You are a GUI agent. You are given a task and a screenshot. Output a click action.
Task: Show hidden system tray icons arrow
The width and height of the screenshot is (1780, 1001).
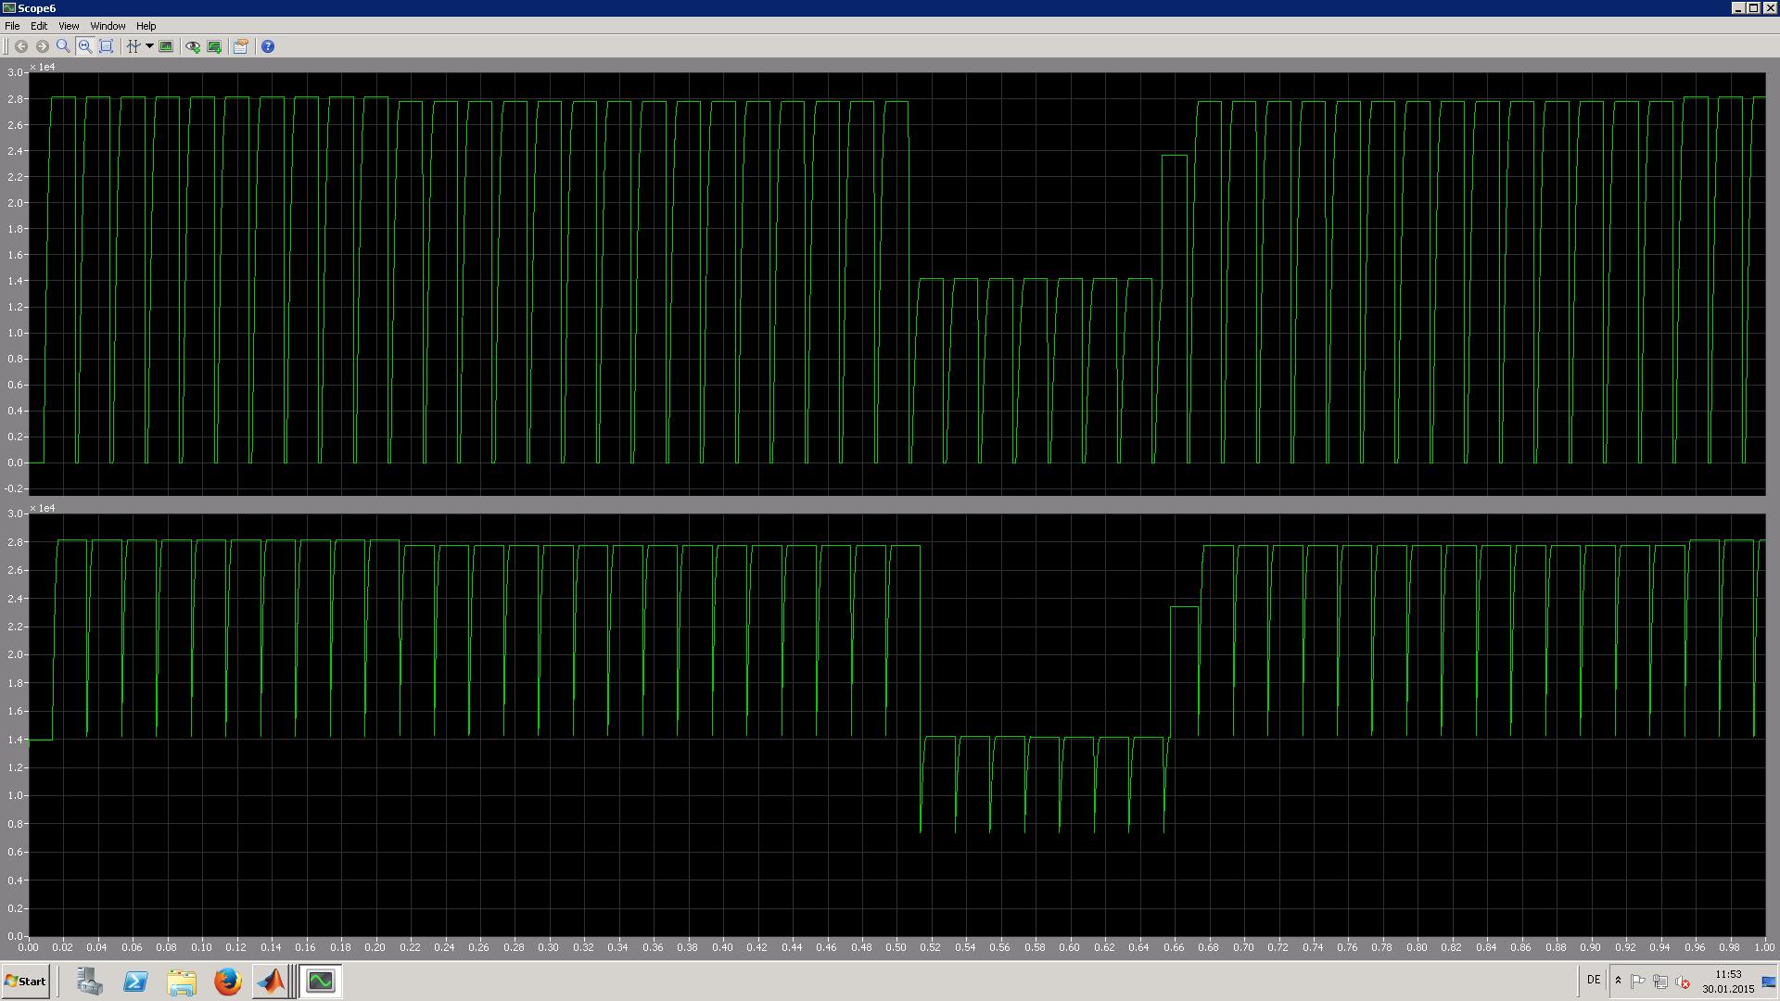[1618, 981]
